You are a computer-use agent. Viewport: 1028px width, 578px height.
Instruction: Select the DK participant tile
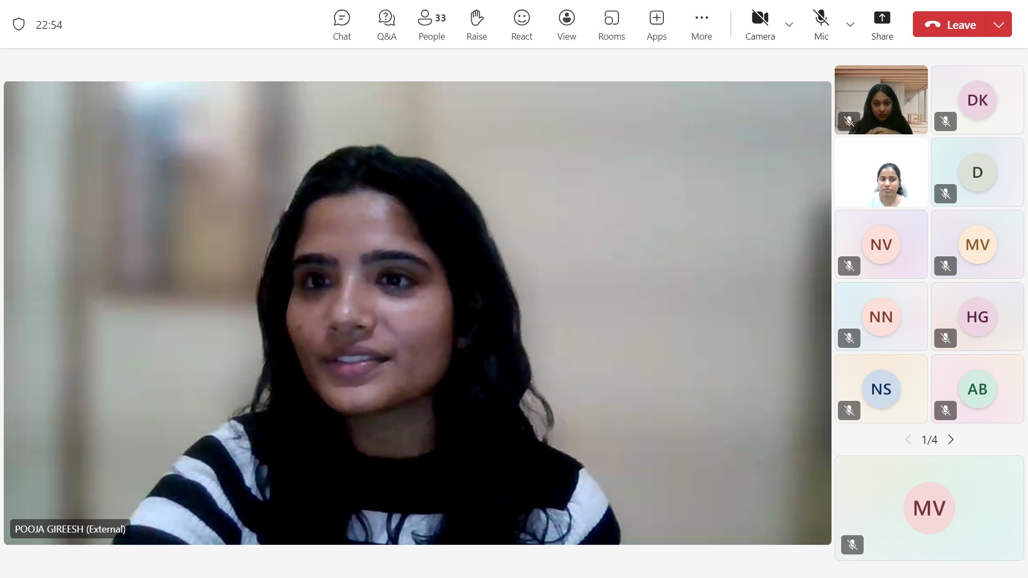pyautogui.click(x=977, y=100)
